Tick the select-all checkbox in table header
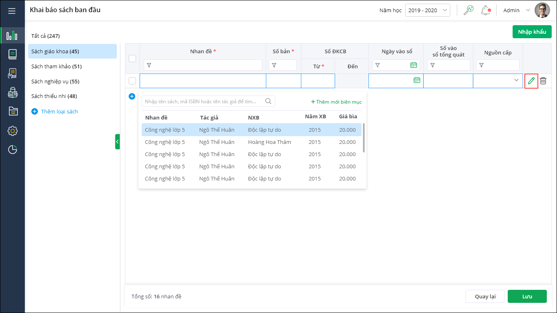 pos(132,59)
